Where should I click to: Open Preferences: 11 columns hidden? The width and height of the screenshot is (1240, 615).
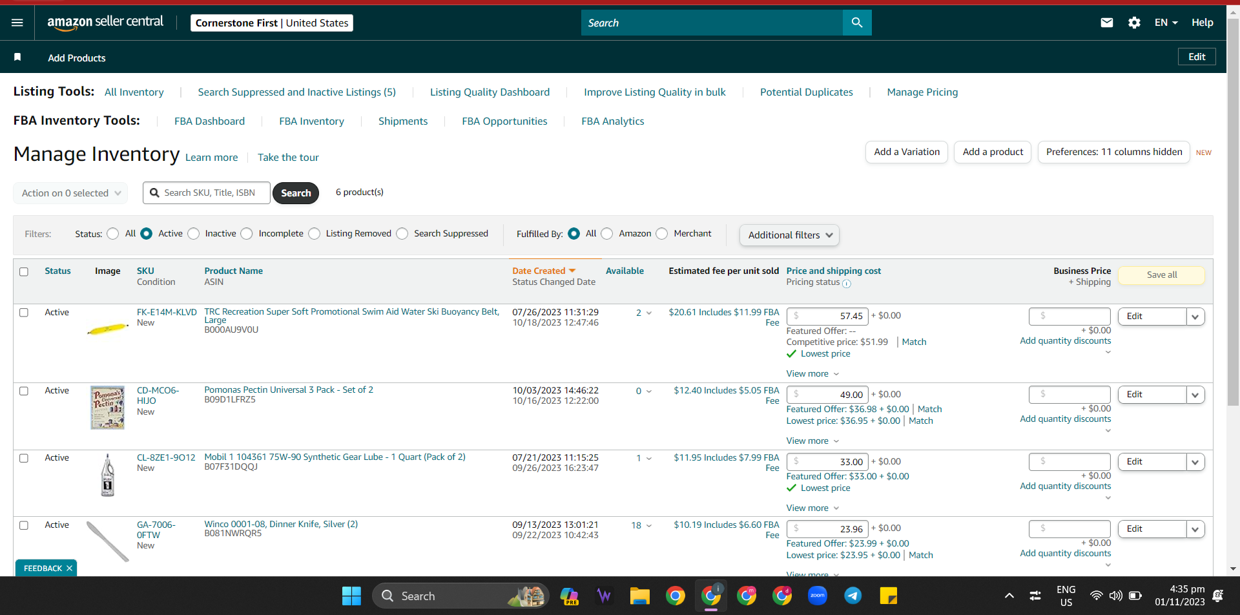click(1114, 152)
